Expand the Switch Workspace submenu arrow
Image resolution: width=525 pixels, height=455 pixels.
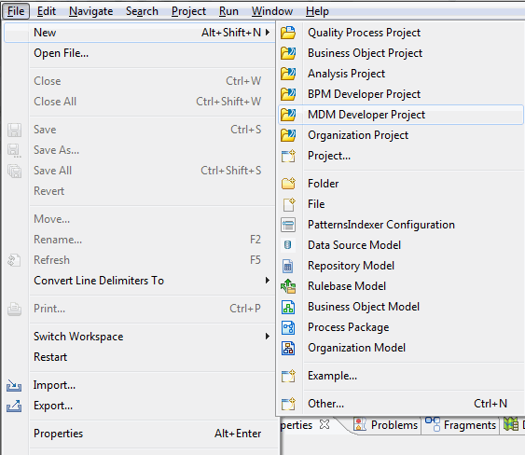[268, 337]
